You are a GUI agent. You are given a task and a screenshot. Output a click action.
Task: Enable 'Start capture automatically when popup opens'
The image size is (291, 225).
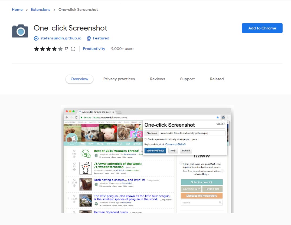145,139
